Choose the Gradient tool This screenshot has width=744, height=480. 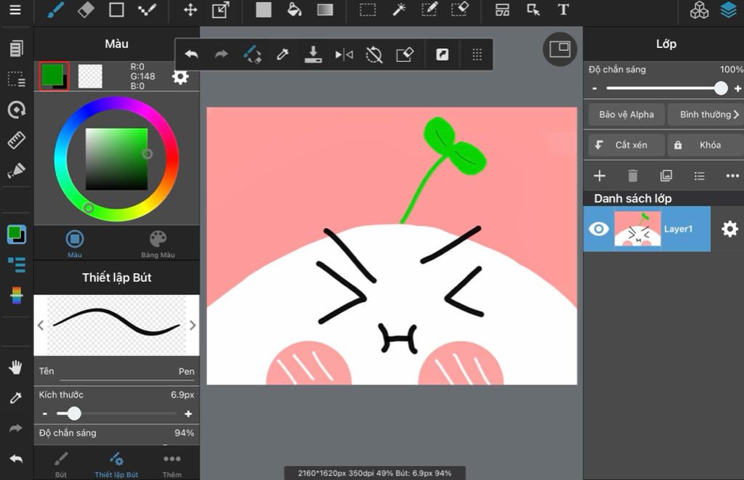click(325, 10)
